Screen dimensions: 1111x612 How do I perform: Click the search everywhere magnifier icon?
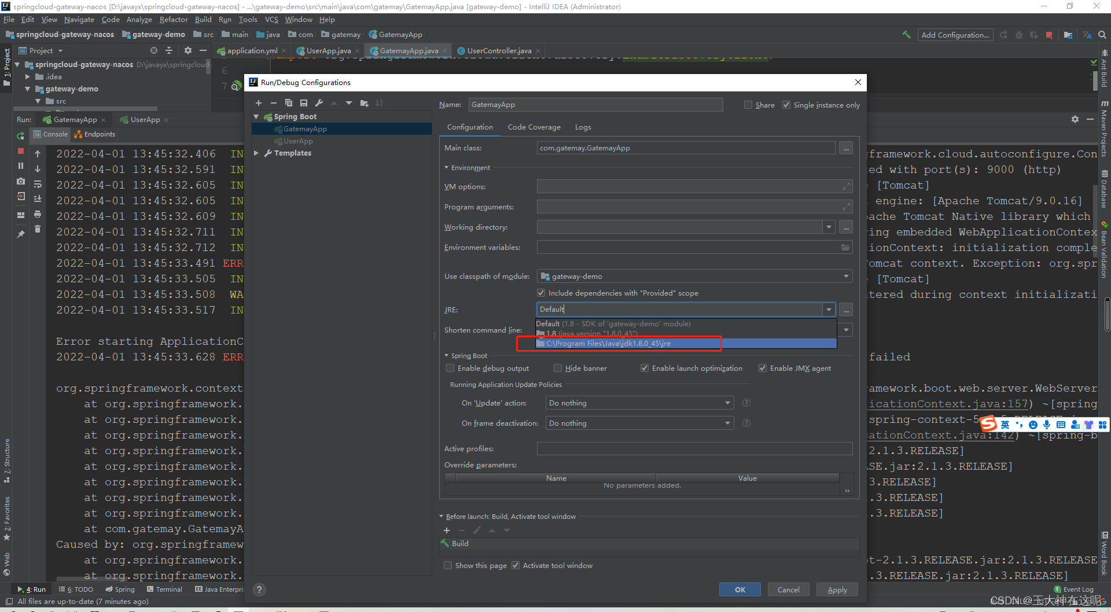(x=1102, y=35)
